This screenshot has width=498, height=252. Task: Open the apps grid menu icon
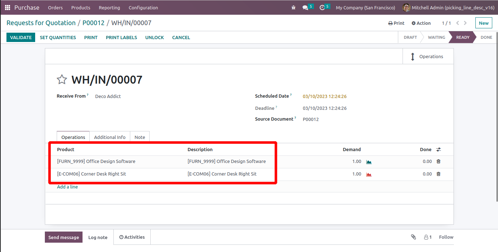pos(8,8)
